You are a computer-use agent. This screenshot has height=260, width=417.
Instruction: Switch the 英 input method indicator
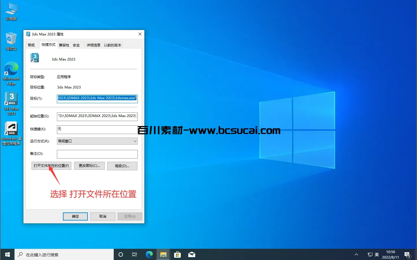coord(377,255)
